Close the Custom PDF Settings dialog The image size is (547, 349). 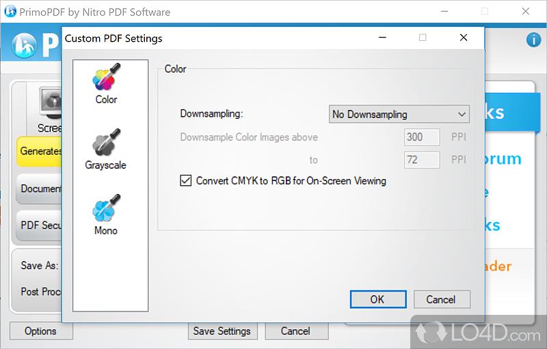click(x=464, y=38)
